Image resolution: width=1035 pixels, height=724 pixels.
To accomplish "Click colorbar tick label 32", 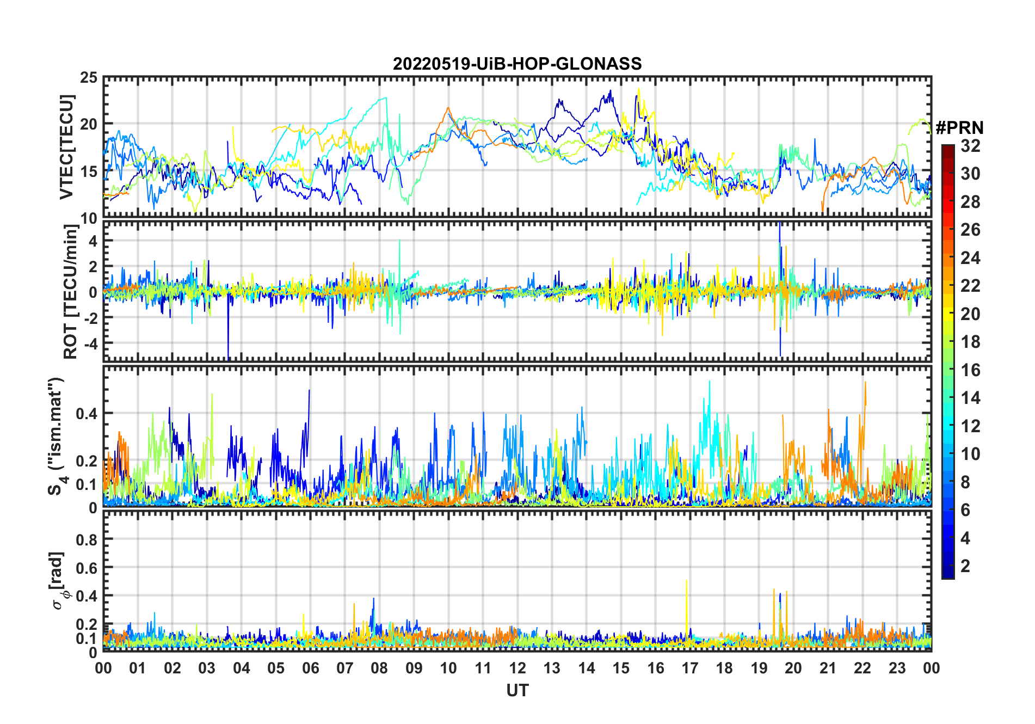I will tap(970, 146).
